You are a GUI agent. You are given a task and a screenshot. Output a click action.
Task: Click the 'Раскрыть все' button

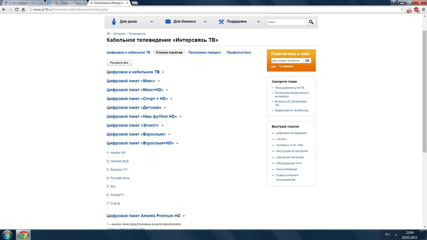tap(119, 62)
